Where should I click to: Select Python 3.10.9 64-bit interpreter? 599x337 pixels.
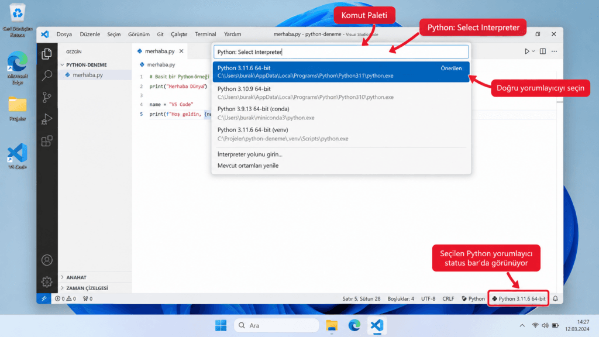pyautogui.click(x=341, y=93)
